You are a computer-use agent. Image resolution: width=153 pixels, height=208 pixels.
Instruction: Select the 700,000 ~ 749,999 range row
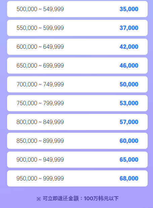tap(77, 84)
